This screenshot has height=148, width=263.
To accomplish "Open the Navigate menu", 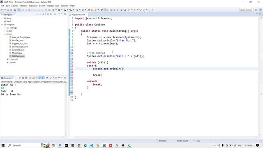I will pos(33,6).
